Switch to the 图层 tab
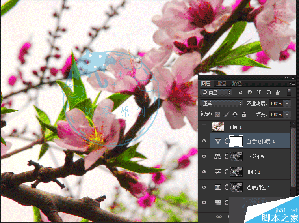 (206, 84)
